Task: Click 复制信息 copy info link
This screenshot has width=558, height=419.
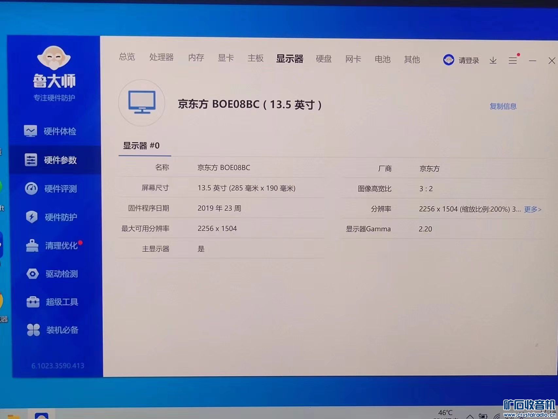Action: pyautogui.click(x=503, y=106)
